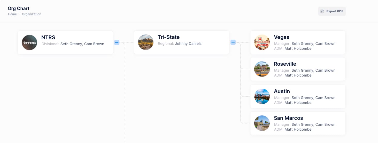Click the export icon in Export PDF
The width and height of the screenshot is (378, 143).
(x=322, y=11)
